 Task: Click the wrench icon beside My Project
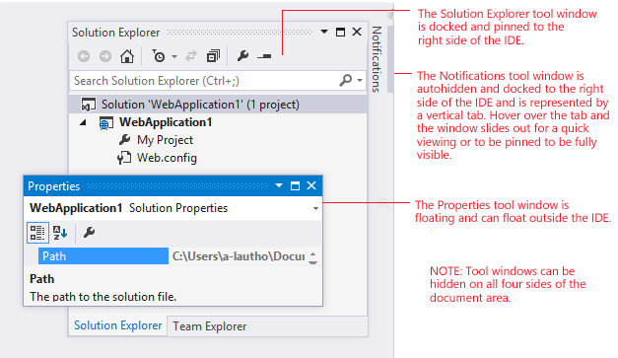coord(124,140)
